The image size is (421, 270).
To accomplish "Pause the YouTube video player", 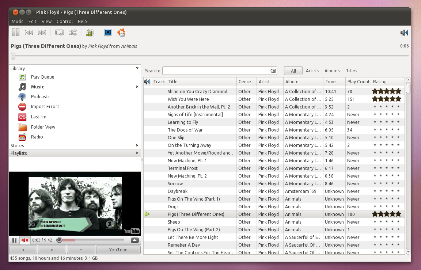I will tap(15, 240).
